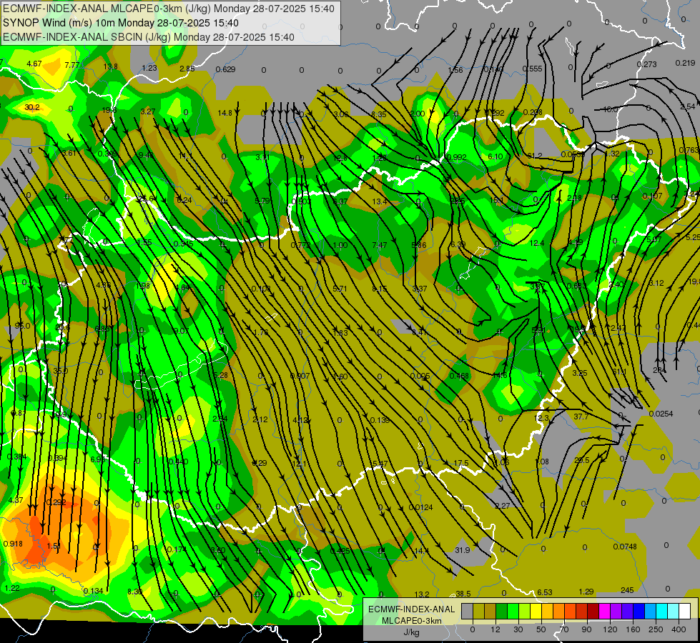This screenshot has width=700, height=643.
Task: Click the map value 17.5
Action: (x=461, y=463)
